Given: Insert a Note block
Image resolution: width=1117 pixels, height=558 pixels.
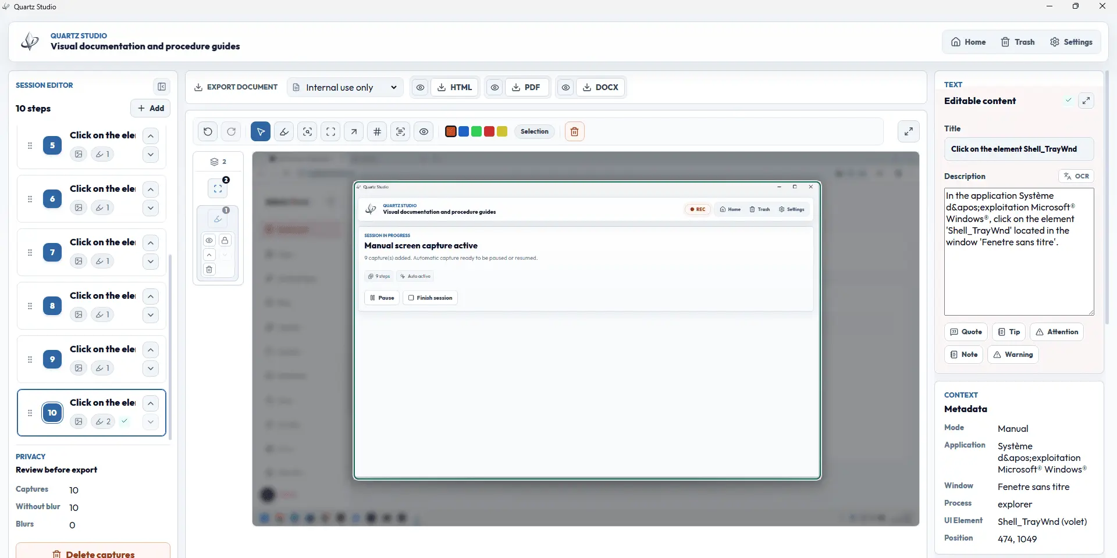Looking at the screenshot, I should point(963,355).
